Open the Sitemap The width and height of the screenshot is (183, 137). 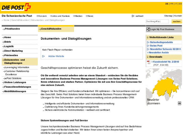[x=168, y=16]
